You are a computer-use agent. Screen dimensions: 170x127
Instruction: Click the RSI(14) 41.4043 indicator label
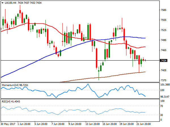click(x=11, y=101)
